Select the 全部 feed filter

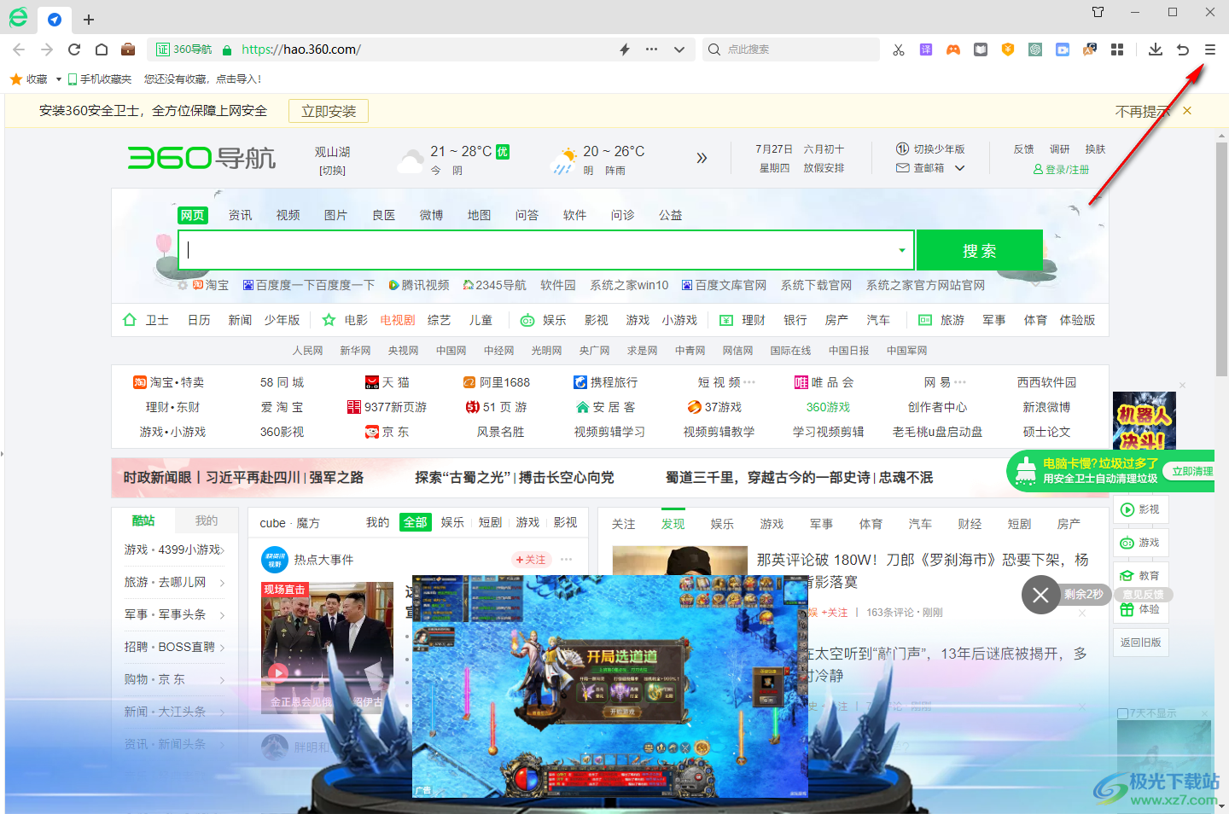coord(416,522)
